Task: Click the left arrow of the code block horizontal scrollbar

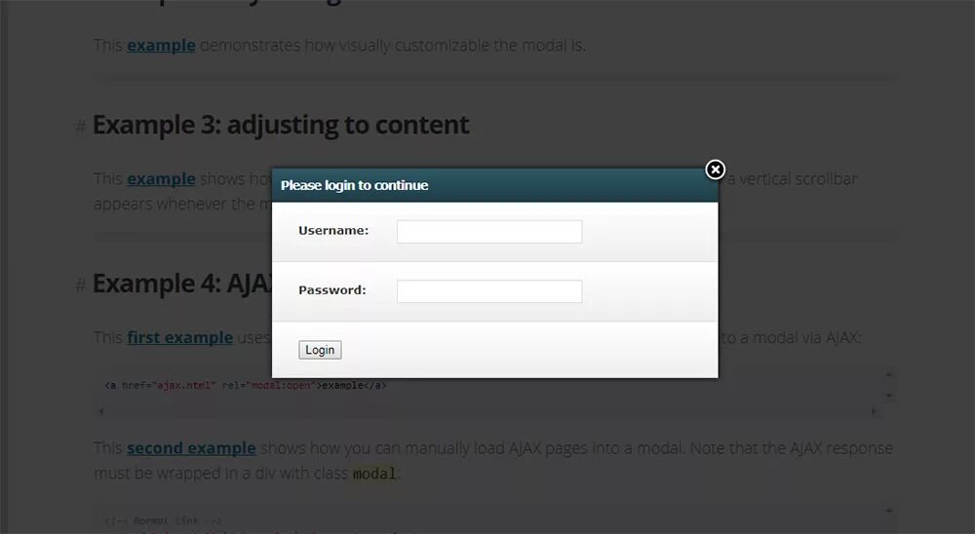Action: tap(101, 411)
